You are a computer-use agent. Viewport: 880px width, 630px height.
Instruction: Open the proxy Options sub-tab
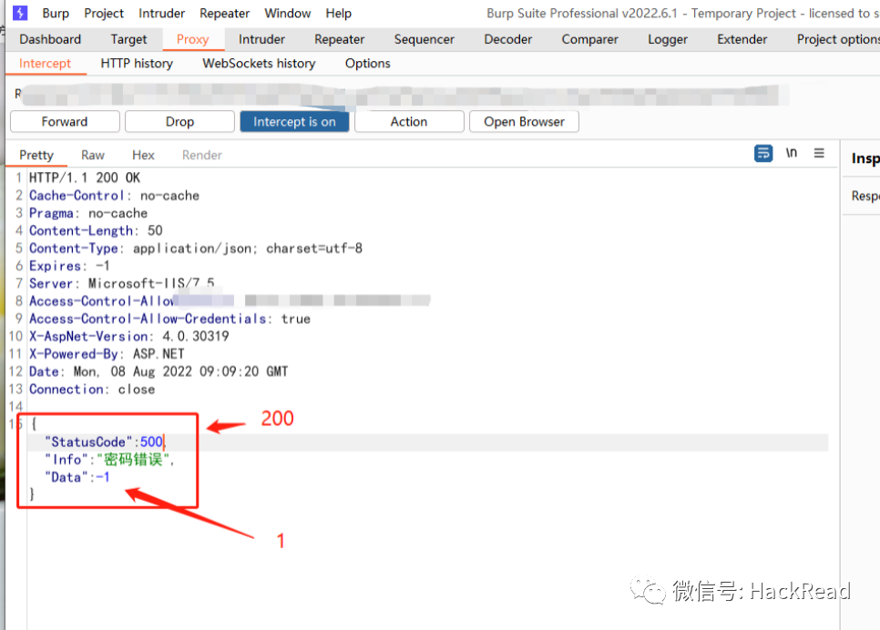click(x=368, y=64)
